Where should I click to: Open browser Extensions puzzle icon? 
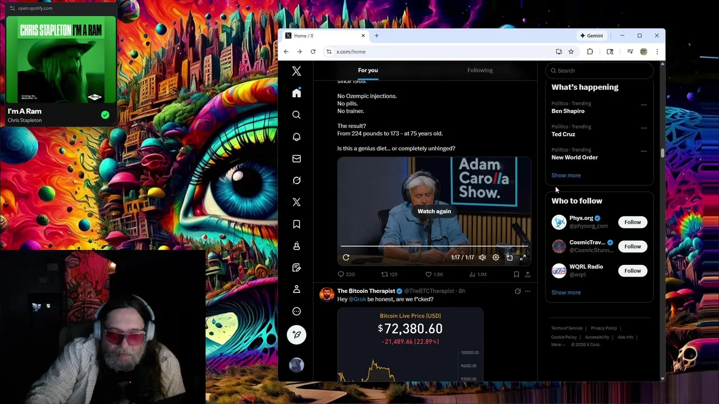pyautogui.click(x=590, y=52)
